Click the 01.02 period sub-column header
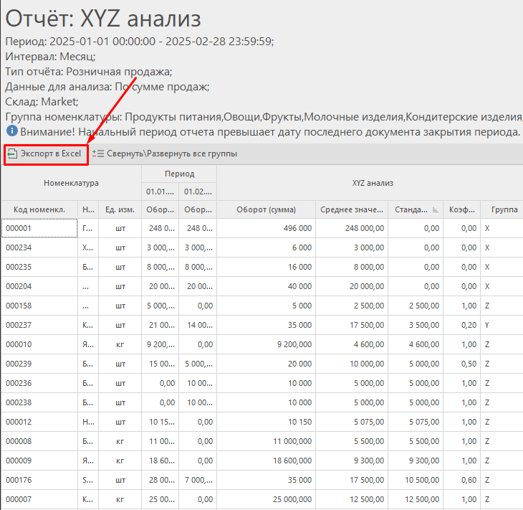The width and height of the screenshot is (523, 510). 198,192
